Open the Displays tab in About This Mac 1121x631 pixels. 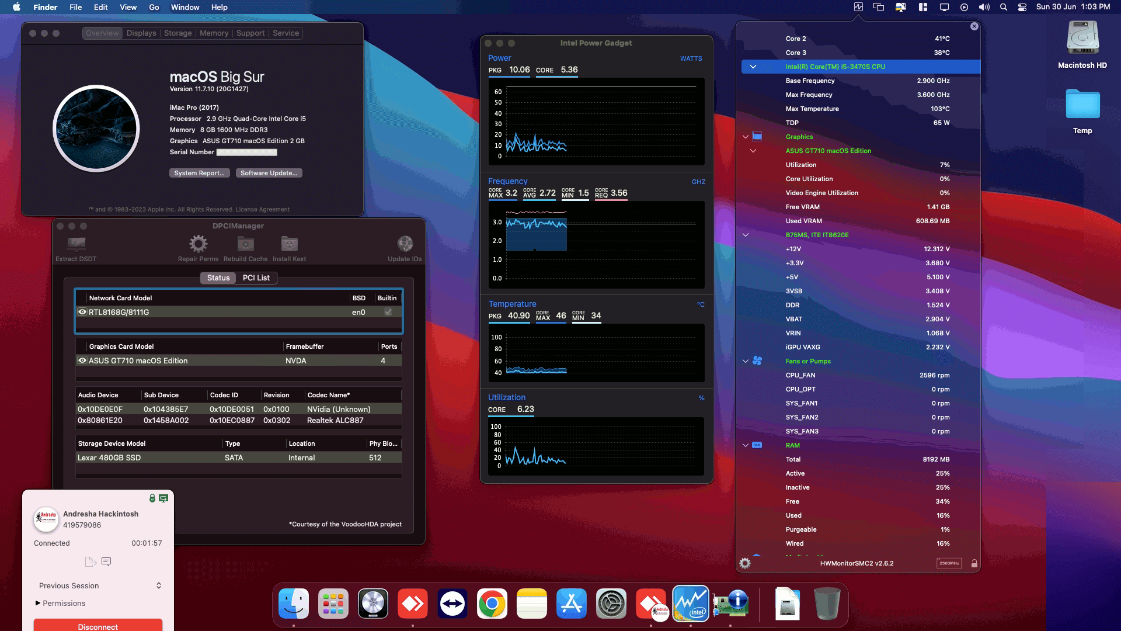click(141, 33)
